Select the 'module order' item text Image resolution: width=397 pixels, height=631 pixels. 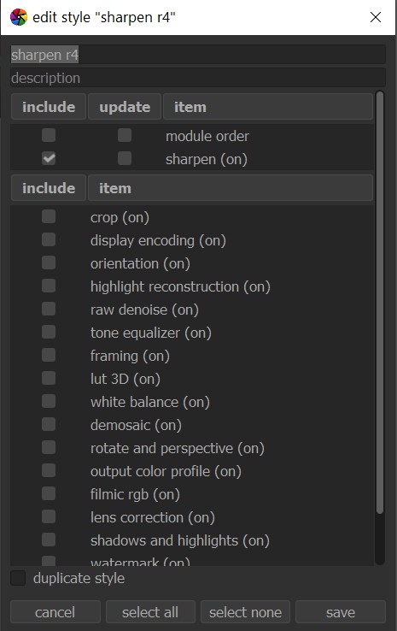207,137
